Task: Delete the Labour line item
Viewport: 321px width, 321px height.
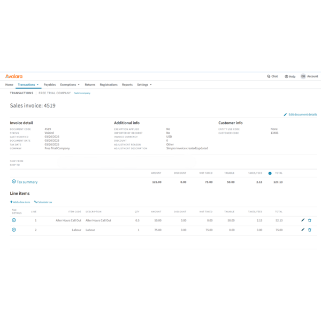Action: pyautogui.click(x=310, y=230)
